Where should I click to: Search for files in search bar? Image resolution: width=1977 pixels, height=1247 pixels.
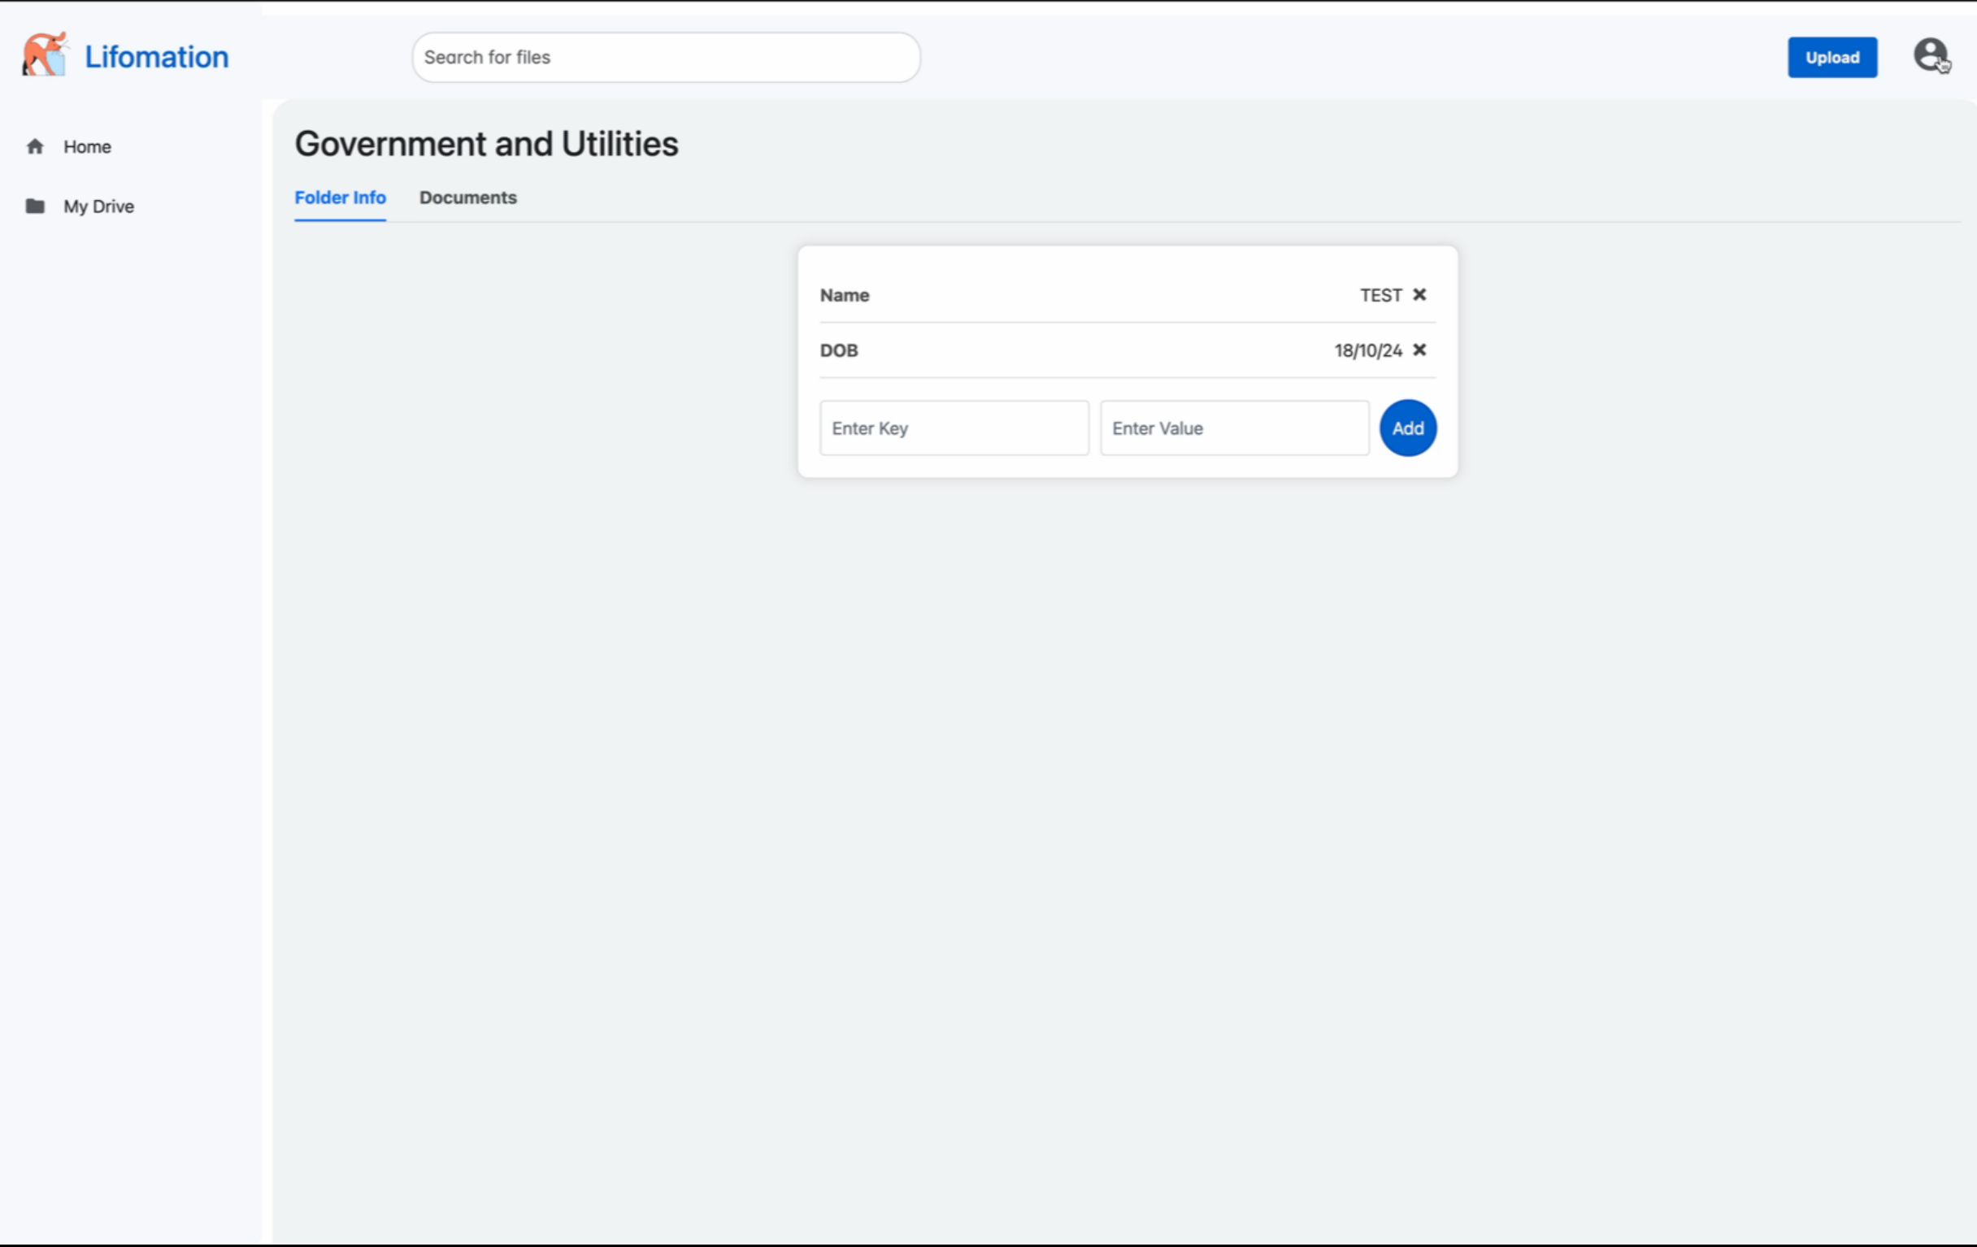coord(665,58)
